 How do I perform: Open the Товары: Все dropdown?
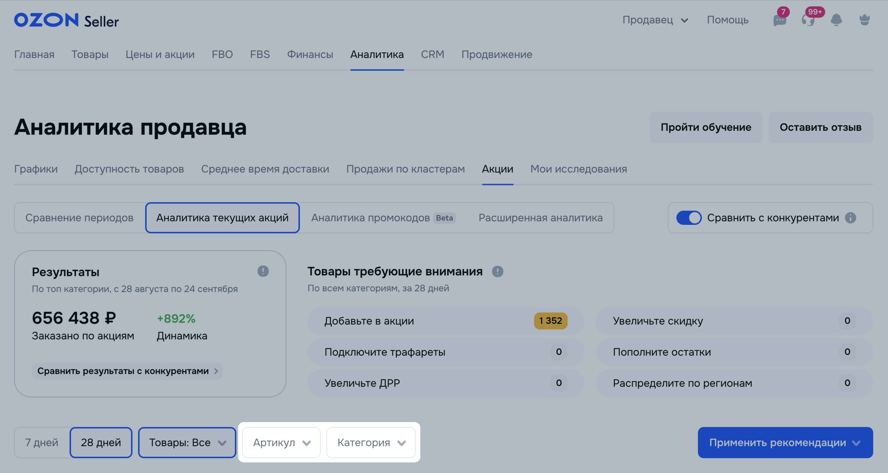pos(187,443)
